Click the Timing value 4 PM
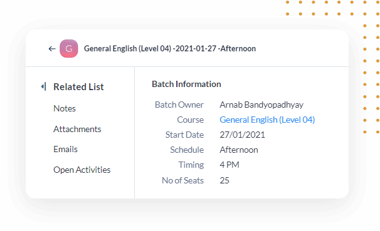This screenshot has height=231, width=380. point(230,165)
